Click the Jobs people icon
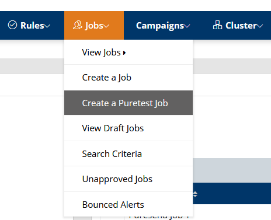This screenshot has width=271, height=220. click(x=78, y=25)
